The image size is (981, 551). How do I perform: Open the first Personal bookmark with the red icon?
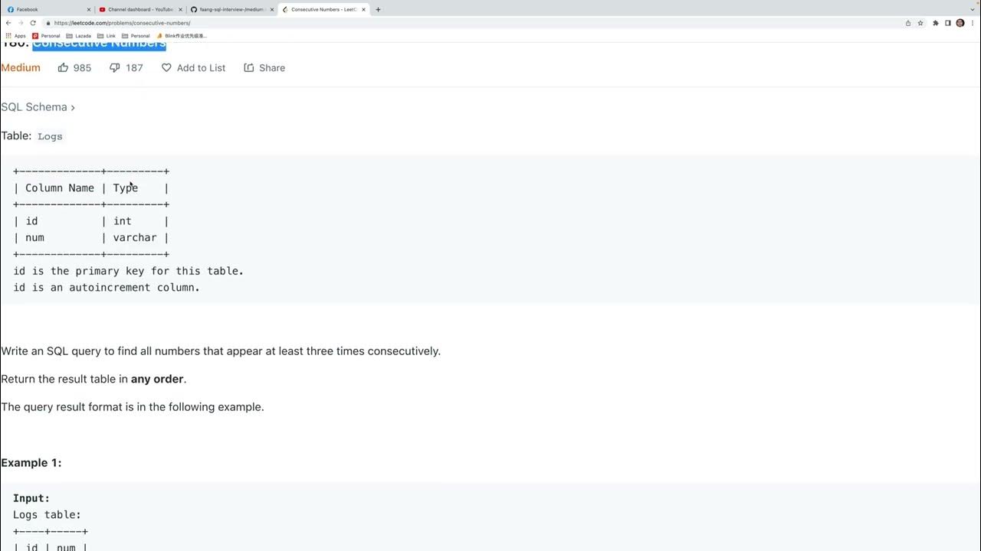coord(46,36)
